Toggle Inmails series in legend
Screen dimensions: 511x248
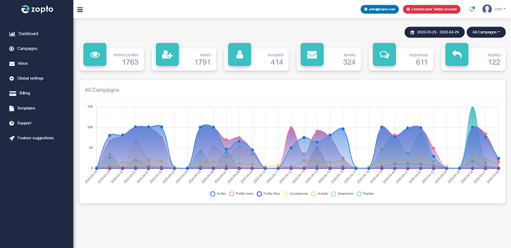(x=320, y=194)
